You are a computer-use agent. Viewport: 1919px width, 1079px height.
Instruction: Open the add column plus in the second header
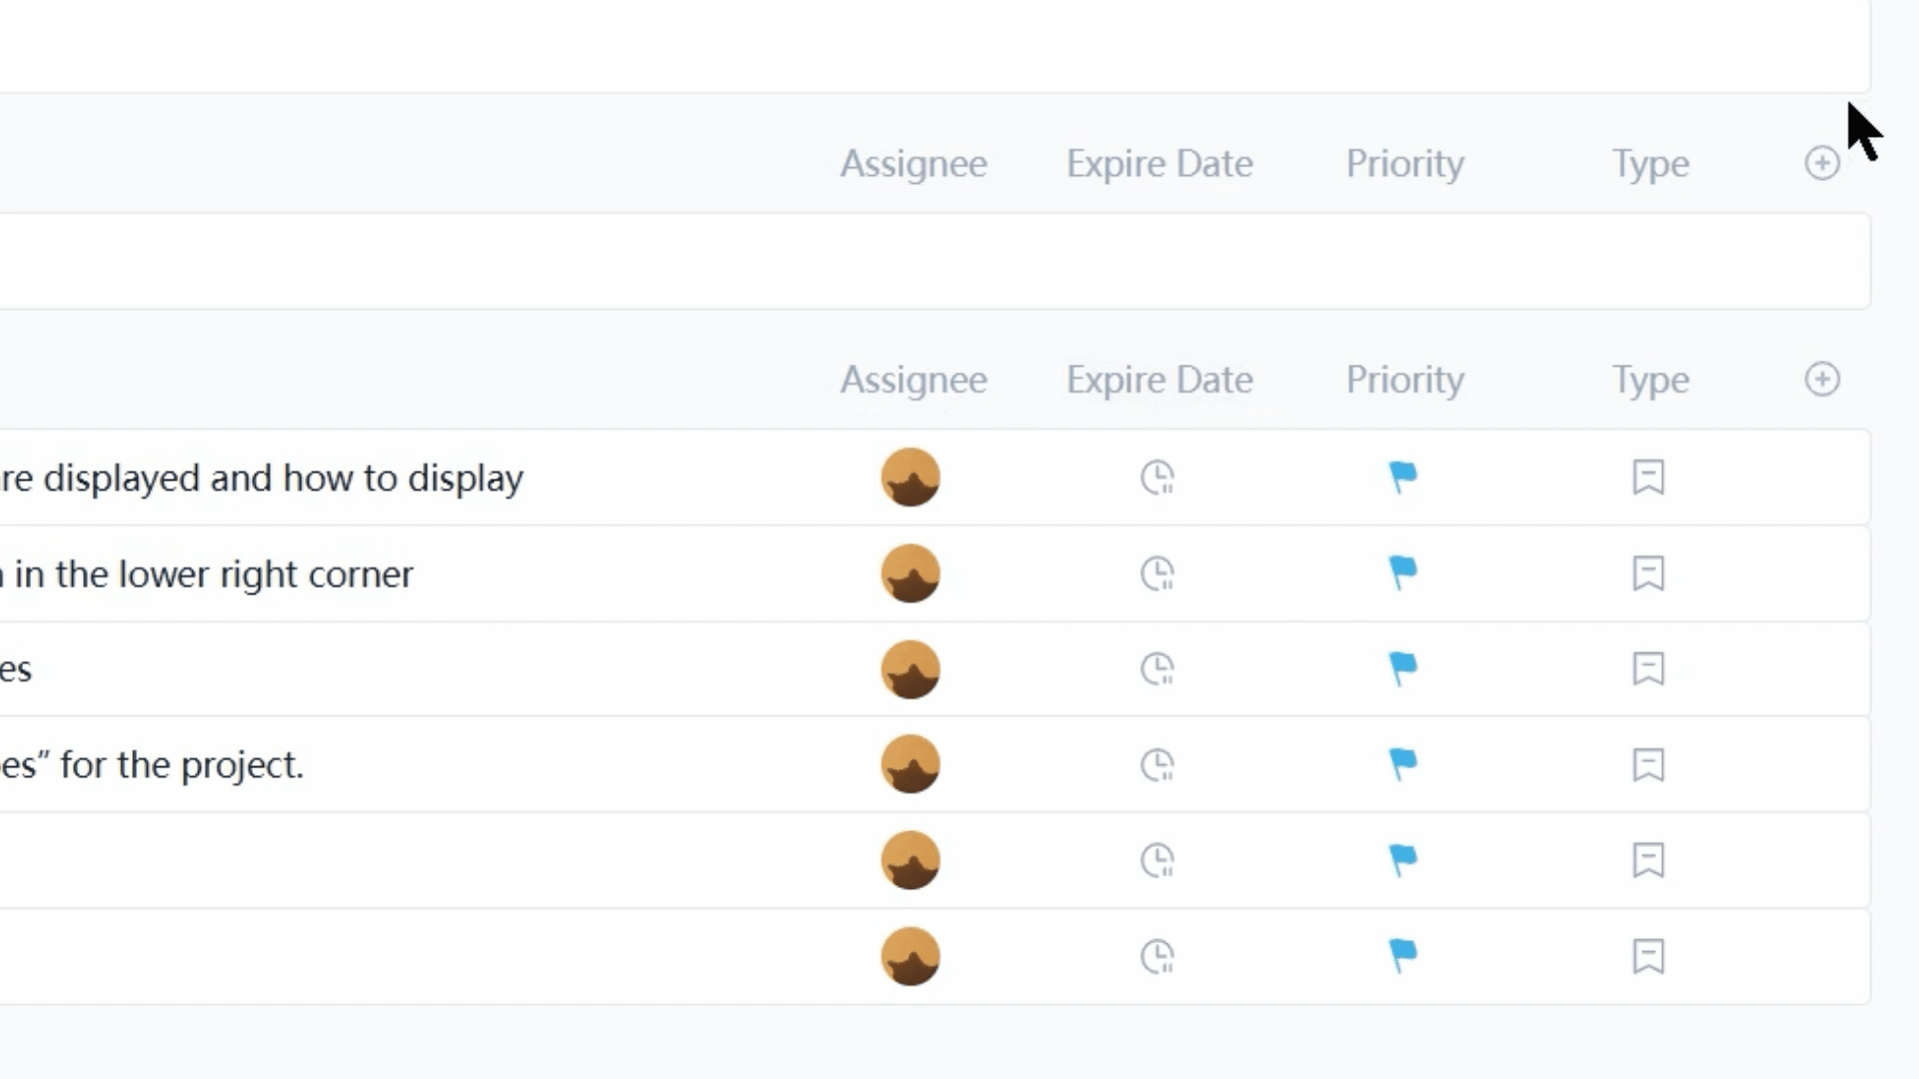point(1821,380)
